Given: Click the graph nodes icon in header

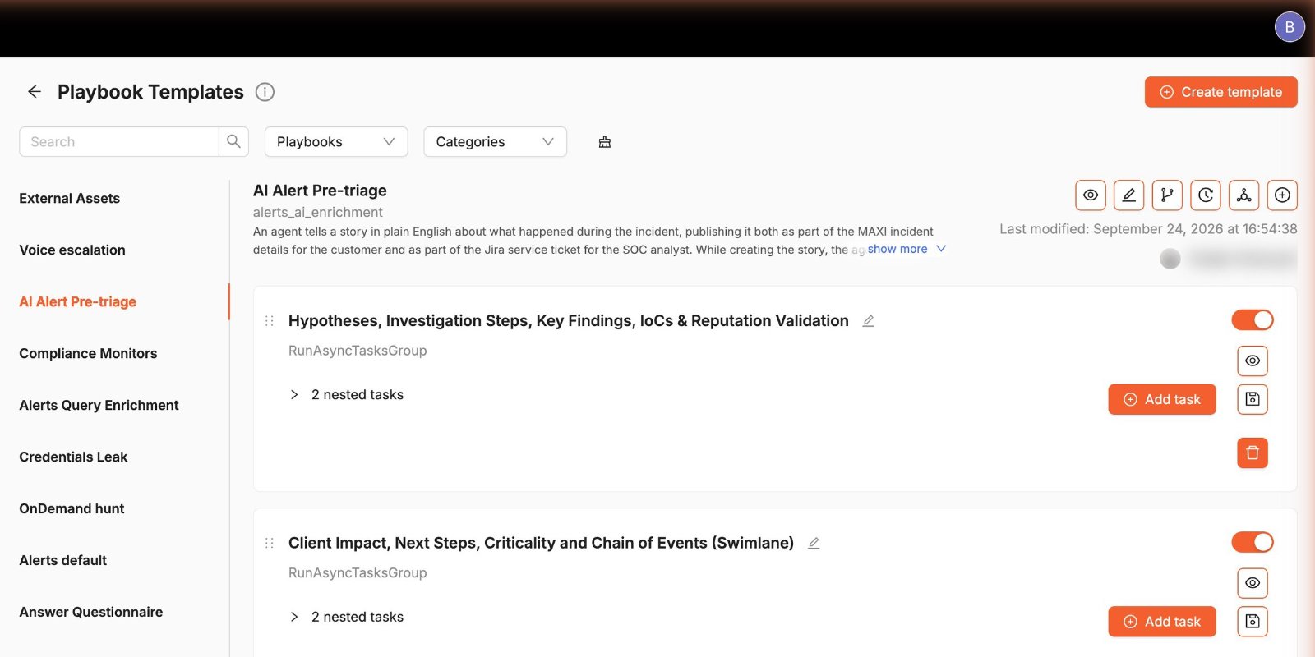Looking at the screenshot, I should click(x=1244, y=195).
